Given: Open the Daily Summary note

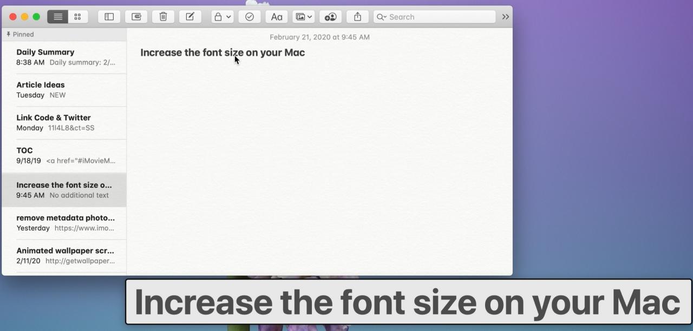Looking at the screenshot, I should point(64,57).
